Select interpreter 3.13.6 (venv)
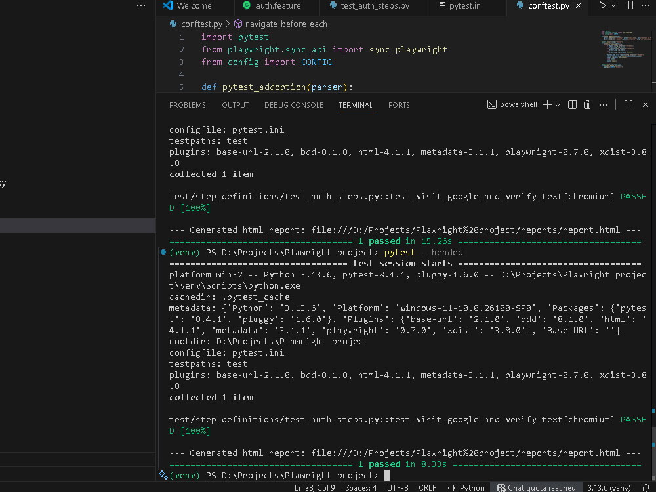This screenshot has width=656, height=492. point(609,488)
